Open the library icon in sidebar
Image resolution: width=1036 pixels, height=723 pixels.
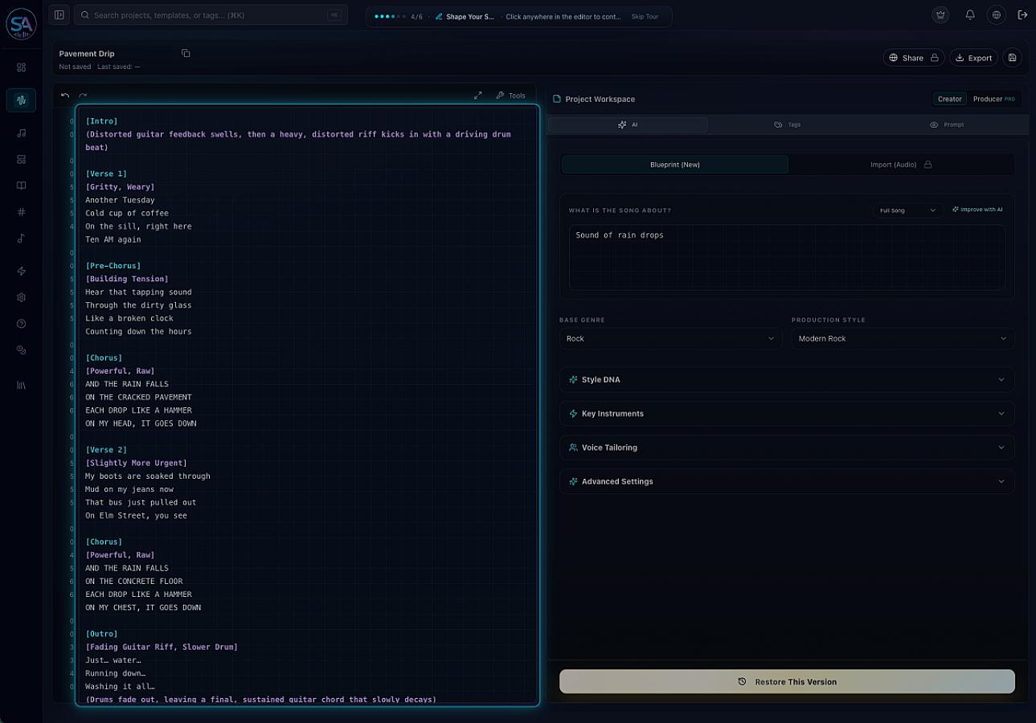(21, 385)
